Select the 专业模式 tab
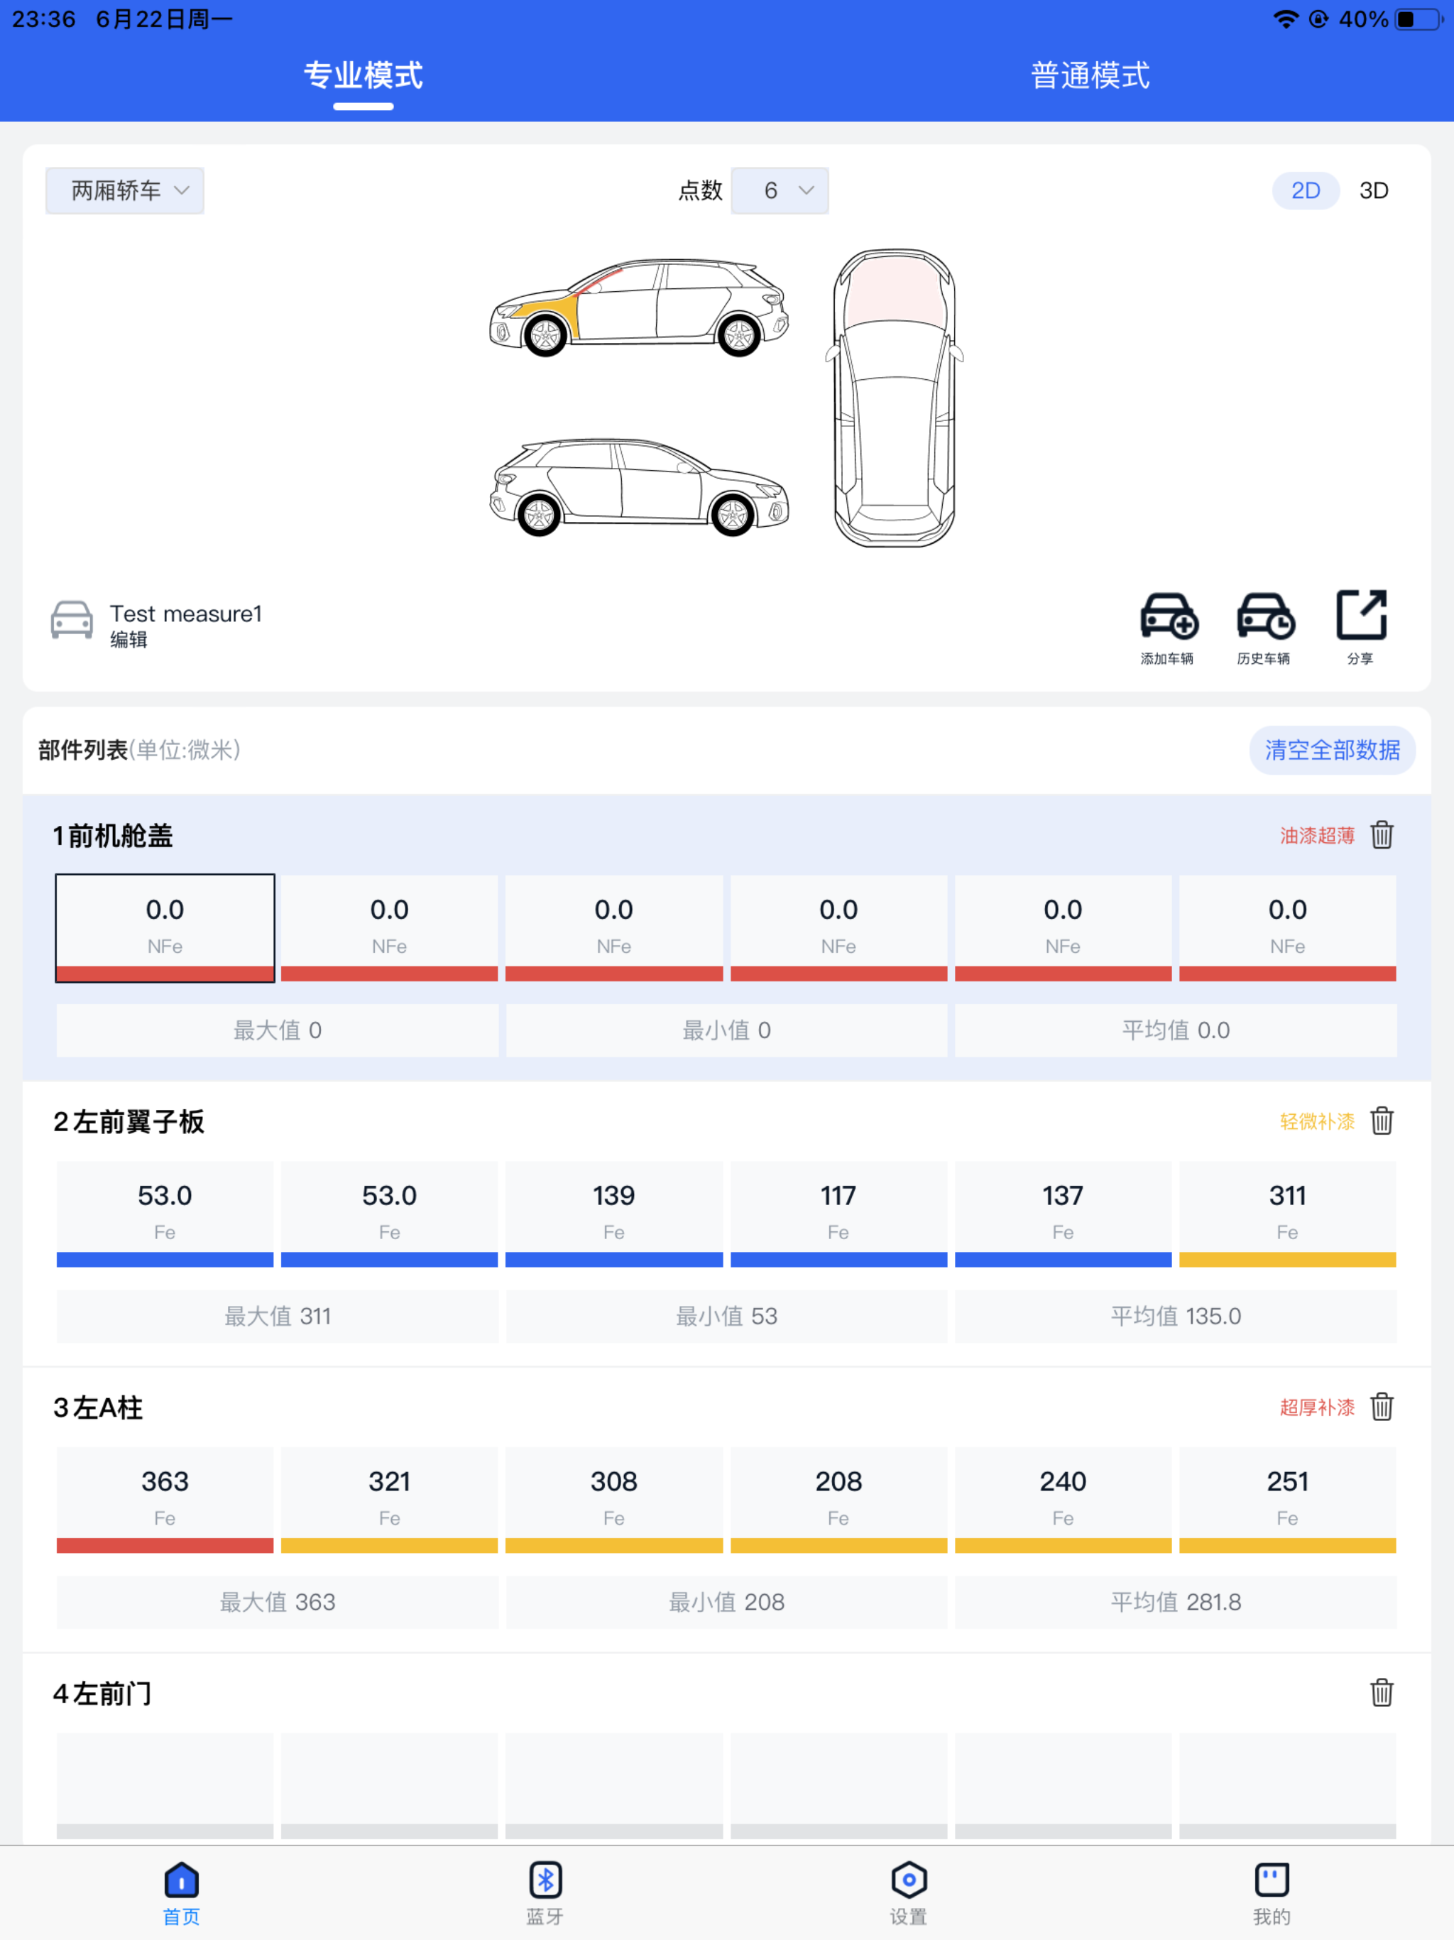This screenshot has width=1454, height=1940. [x=363, y=75]
